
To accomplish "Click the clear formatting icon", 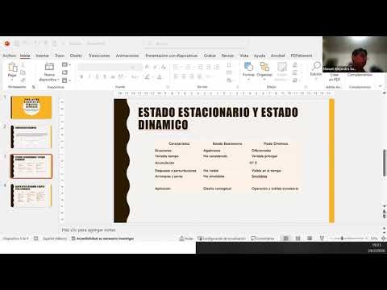I will (x=164, y=67).
